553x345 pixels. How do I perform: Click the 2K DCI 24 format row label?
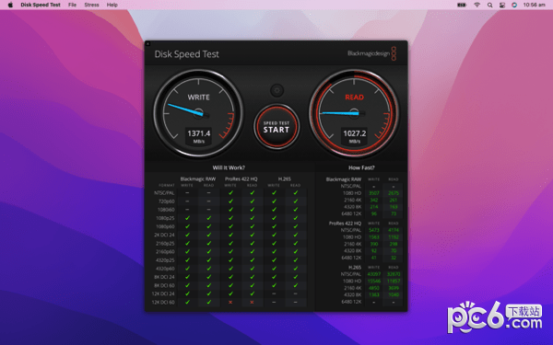165,235
